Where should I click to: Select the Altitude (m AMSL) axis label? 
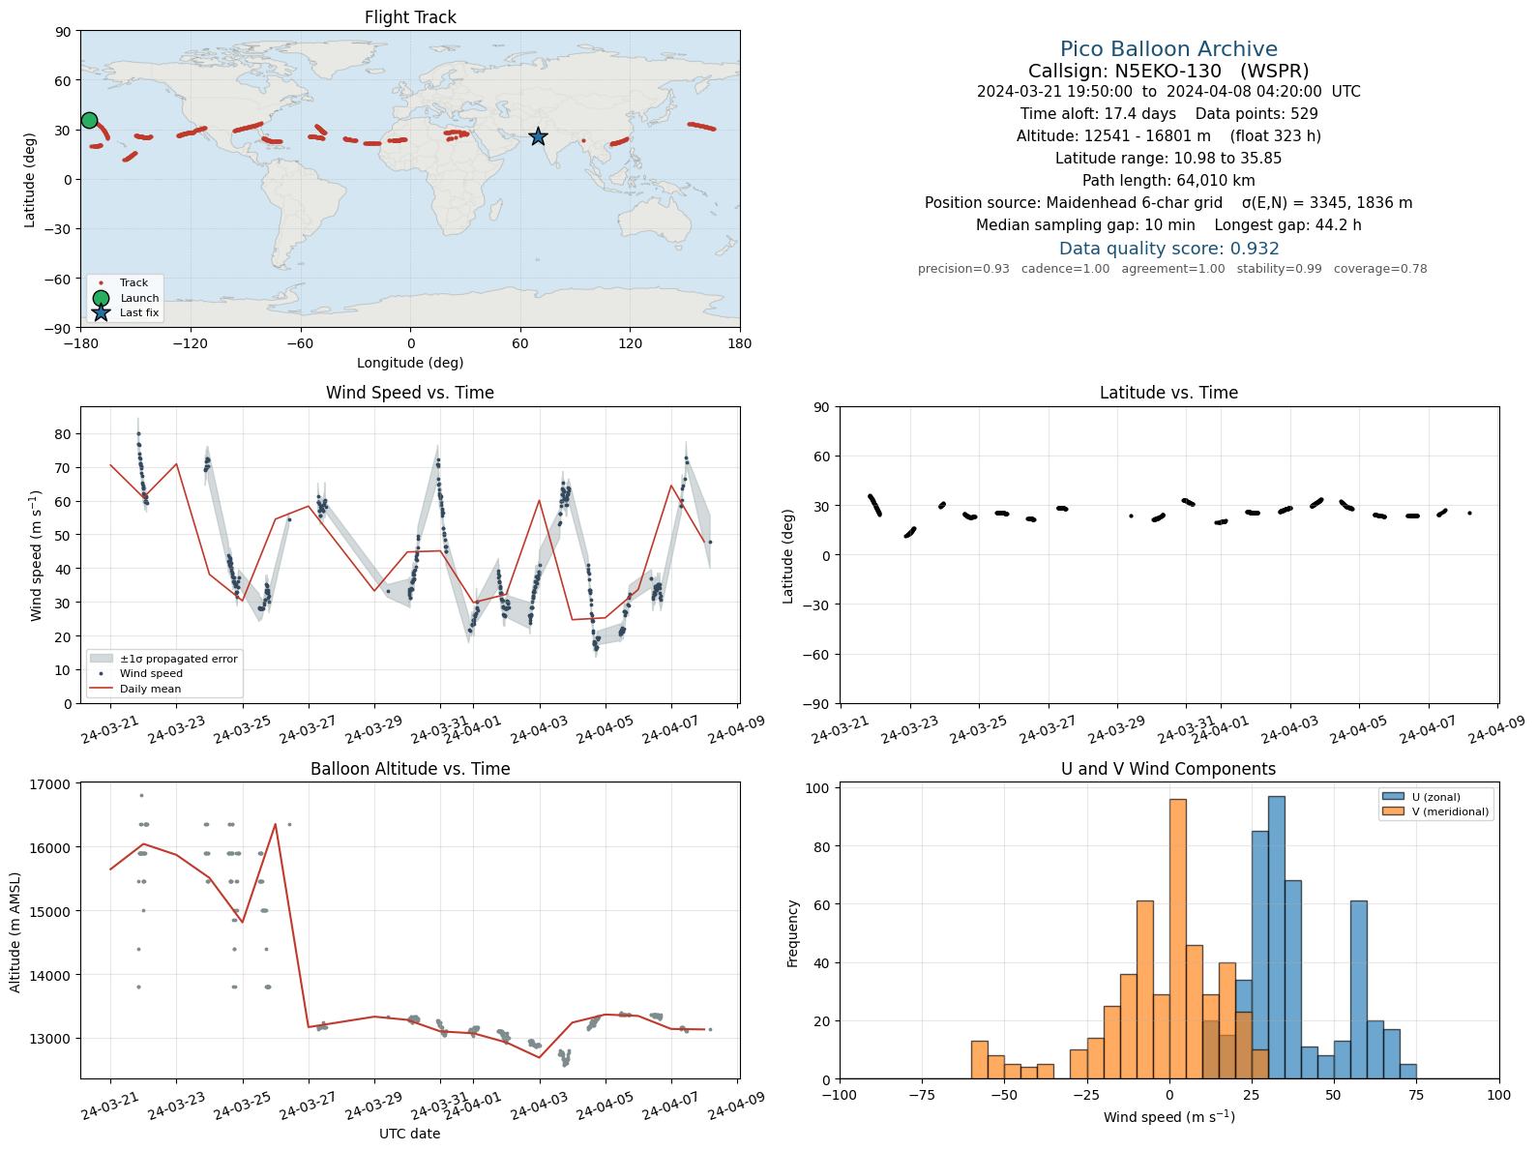click(x=15, y=932)
